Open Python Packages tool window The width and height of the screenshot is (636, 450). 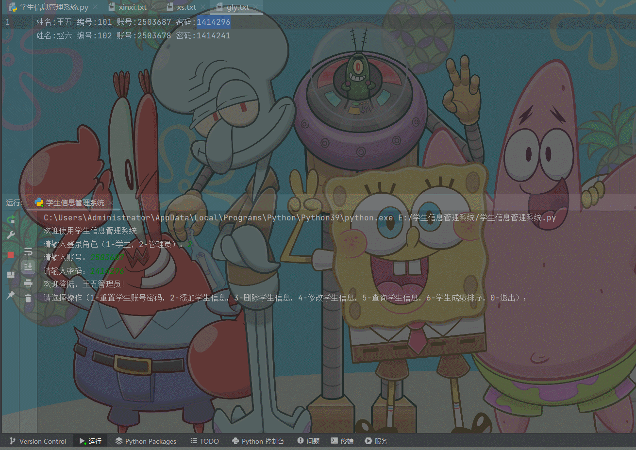(x=146, y=441)
